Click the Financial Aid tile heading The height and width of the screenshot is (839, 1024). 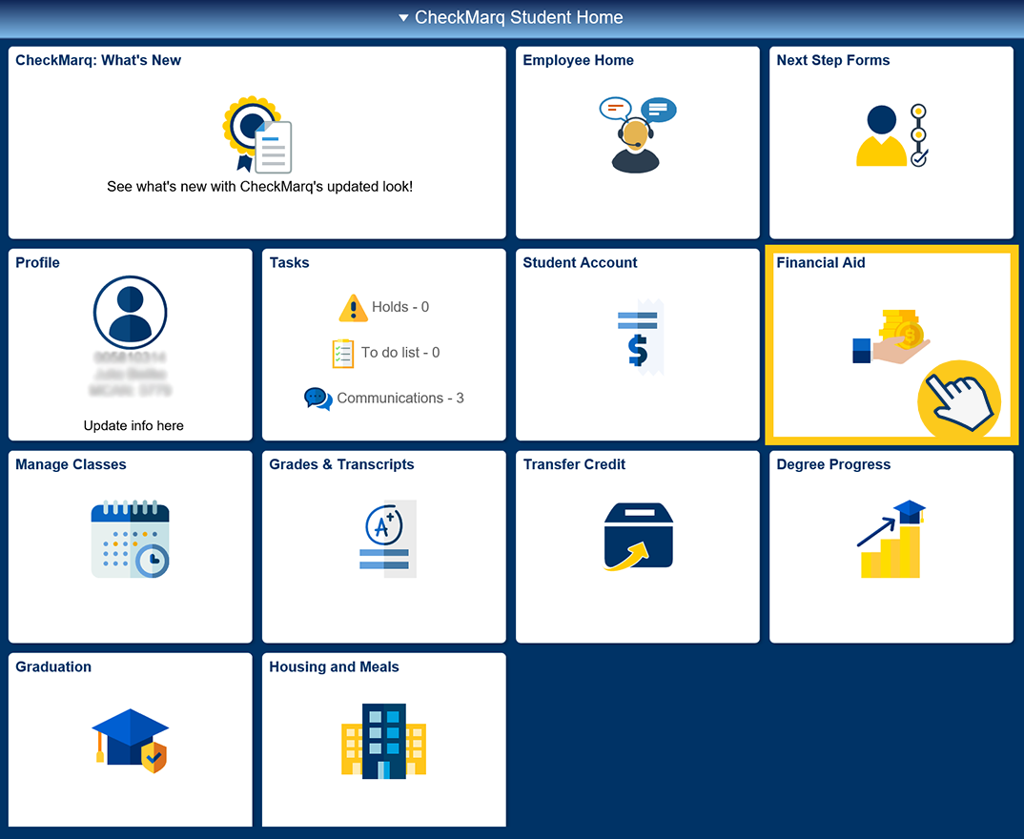[820, 263]
